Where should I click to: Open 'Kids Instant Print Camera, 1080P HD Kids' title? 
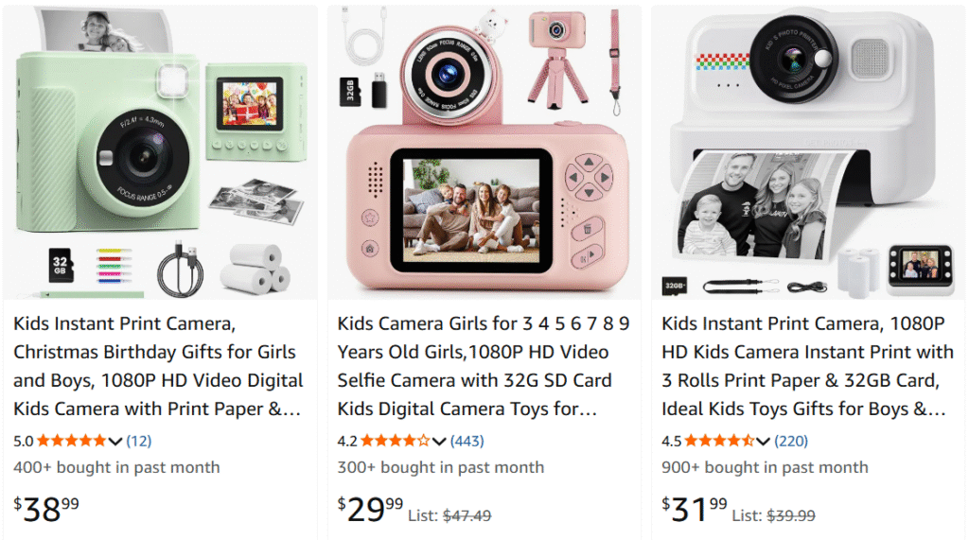806,366
